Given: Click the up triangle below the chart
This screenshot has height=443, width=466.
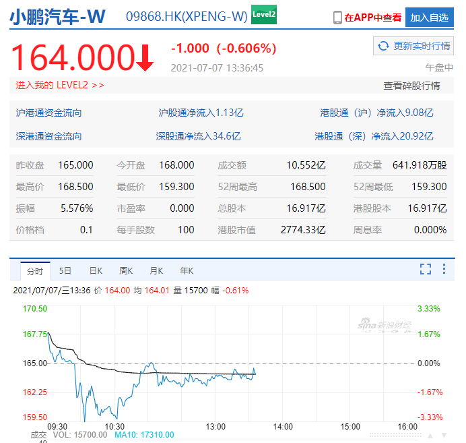Looking at the screenshot, I should (430, 436).
